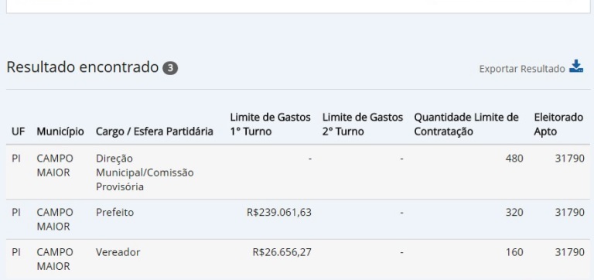Click the UF column header
The image size is (594, 280).
click(x=19, y=131)
